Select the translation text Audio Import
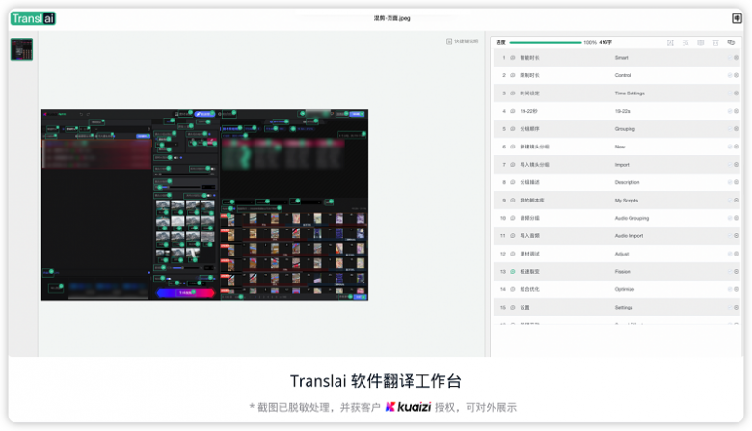The height and width of the screenshot is (431, 752). pos(629,236)
